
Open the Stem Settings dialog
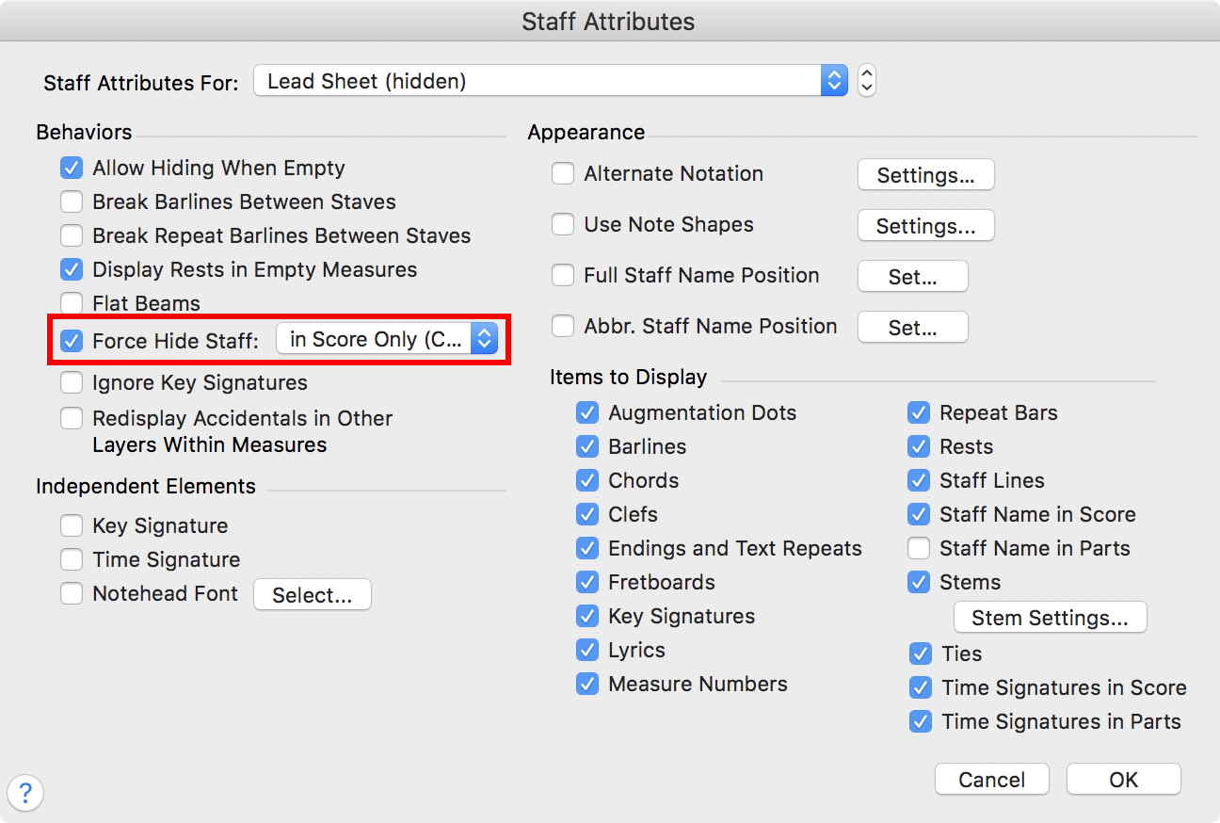(x=1050, y=618)
